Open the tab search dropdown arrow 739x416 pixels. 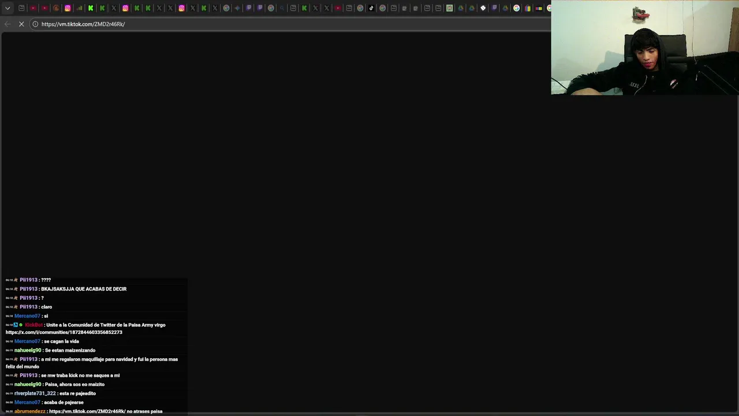tap(8, 8)
